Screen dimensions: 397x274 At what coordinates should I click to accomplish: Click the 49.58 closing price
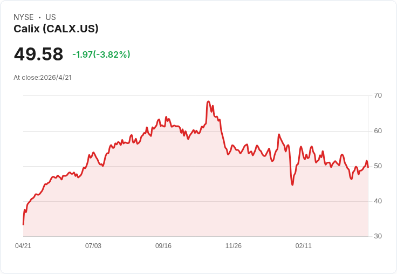point(38,54)
